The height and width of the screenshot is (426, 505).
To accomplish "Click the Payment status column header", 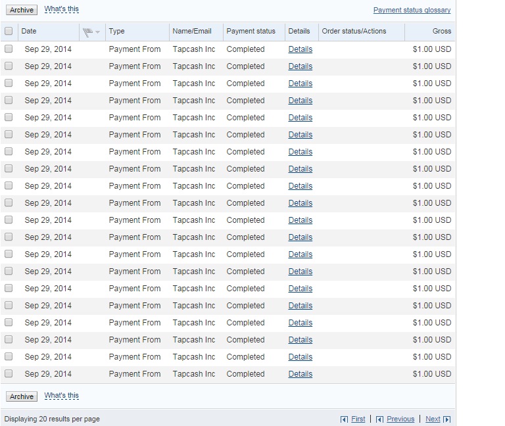I will click(x=251, y=31).
